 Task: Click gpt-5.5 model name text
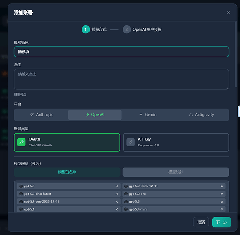(x=134, y=202)
